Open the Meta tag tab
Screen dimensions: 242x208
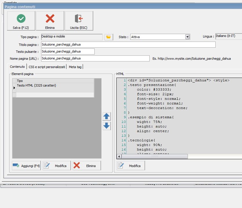point(75,67)
